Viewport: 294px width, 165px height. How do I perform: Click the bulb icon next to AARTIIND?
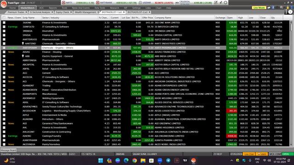tap(23, 44)
